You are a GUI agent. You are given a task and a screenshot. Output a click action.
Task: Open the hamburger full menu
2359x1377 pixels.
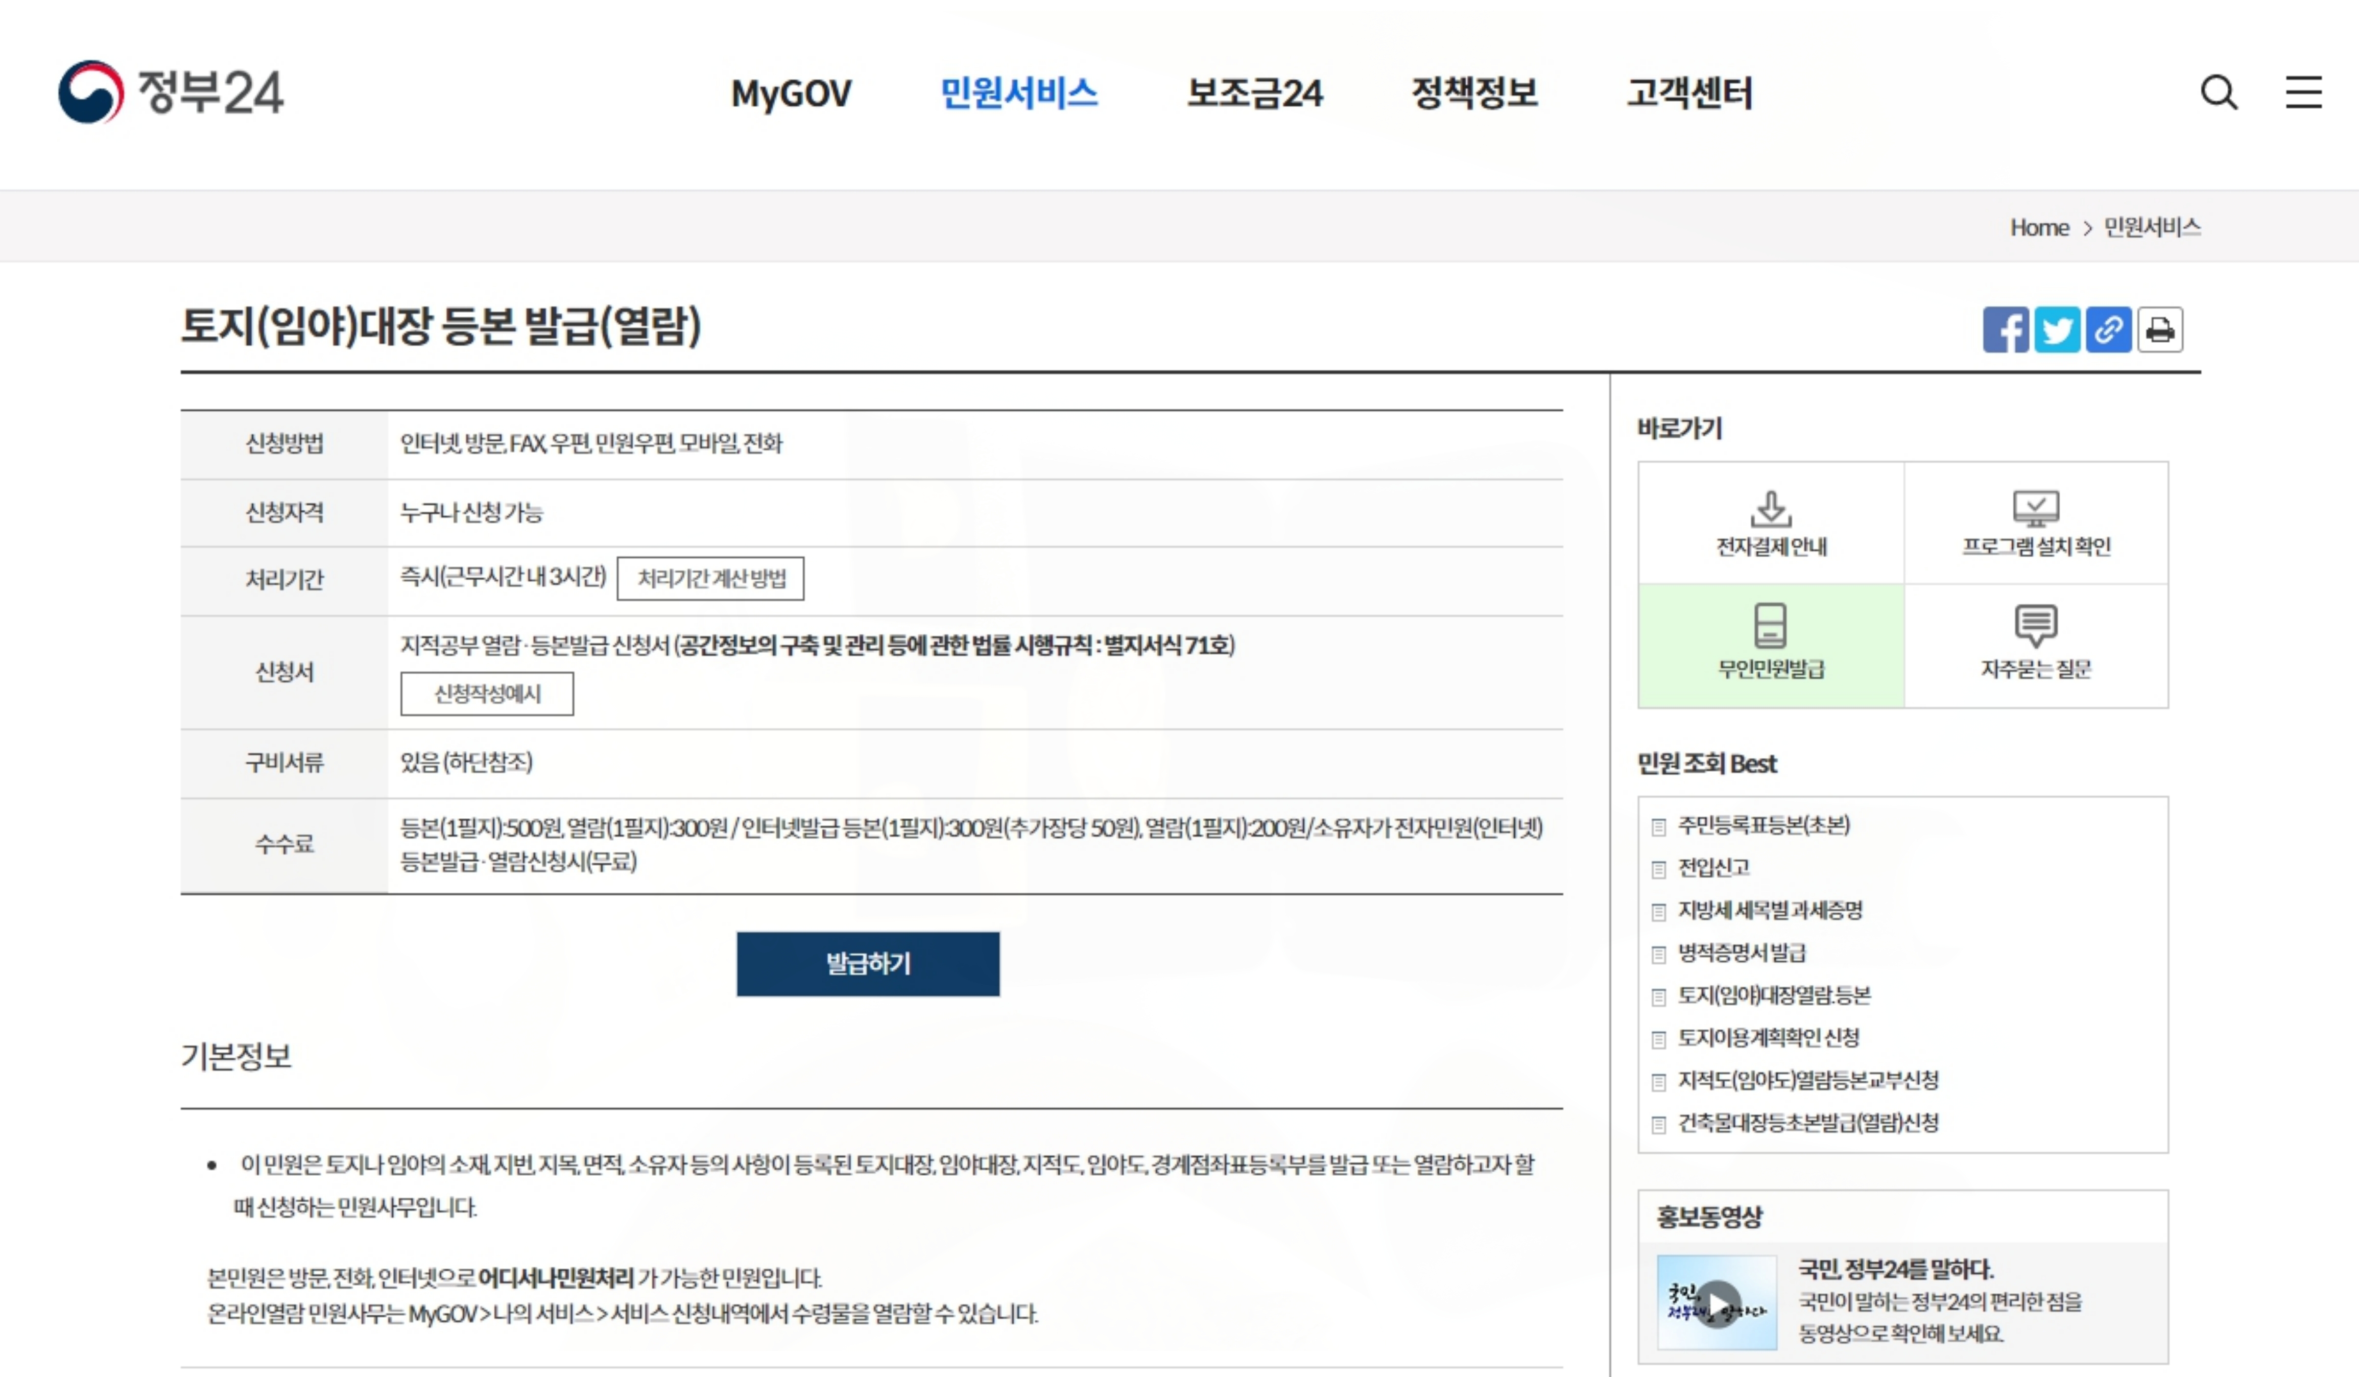click(x=2303, y=92)
